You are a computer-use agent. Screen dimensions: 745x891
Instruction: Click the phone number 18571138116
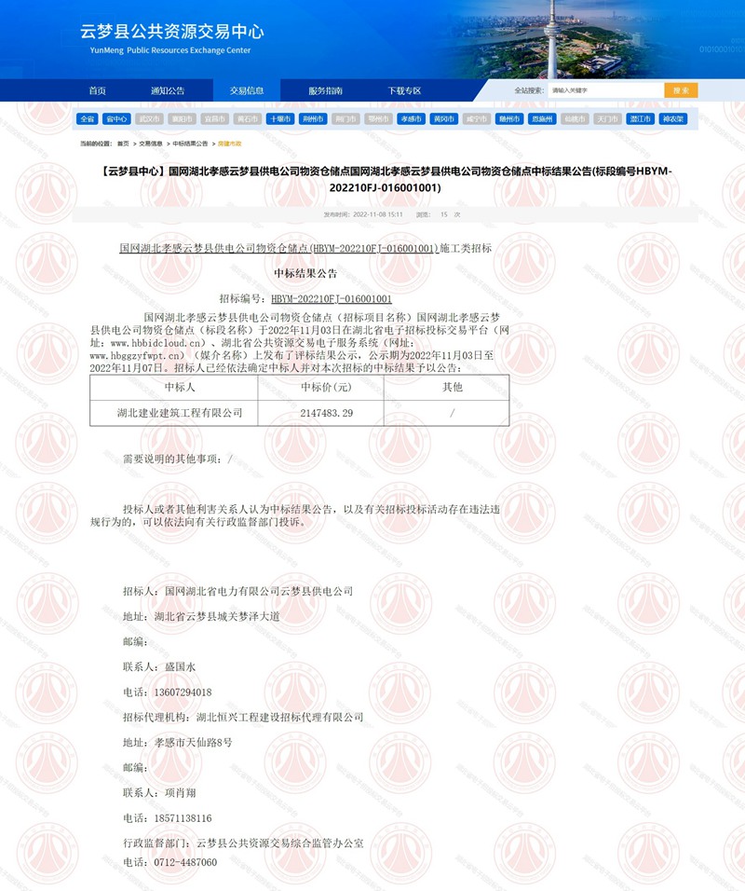click(x=183, y=819)
